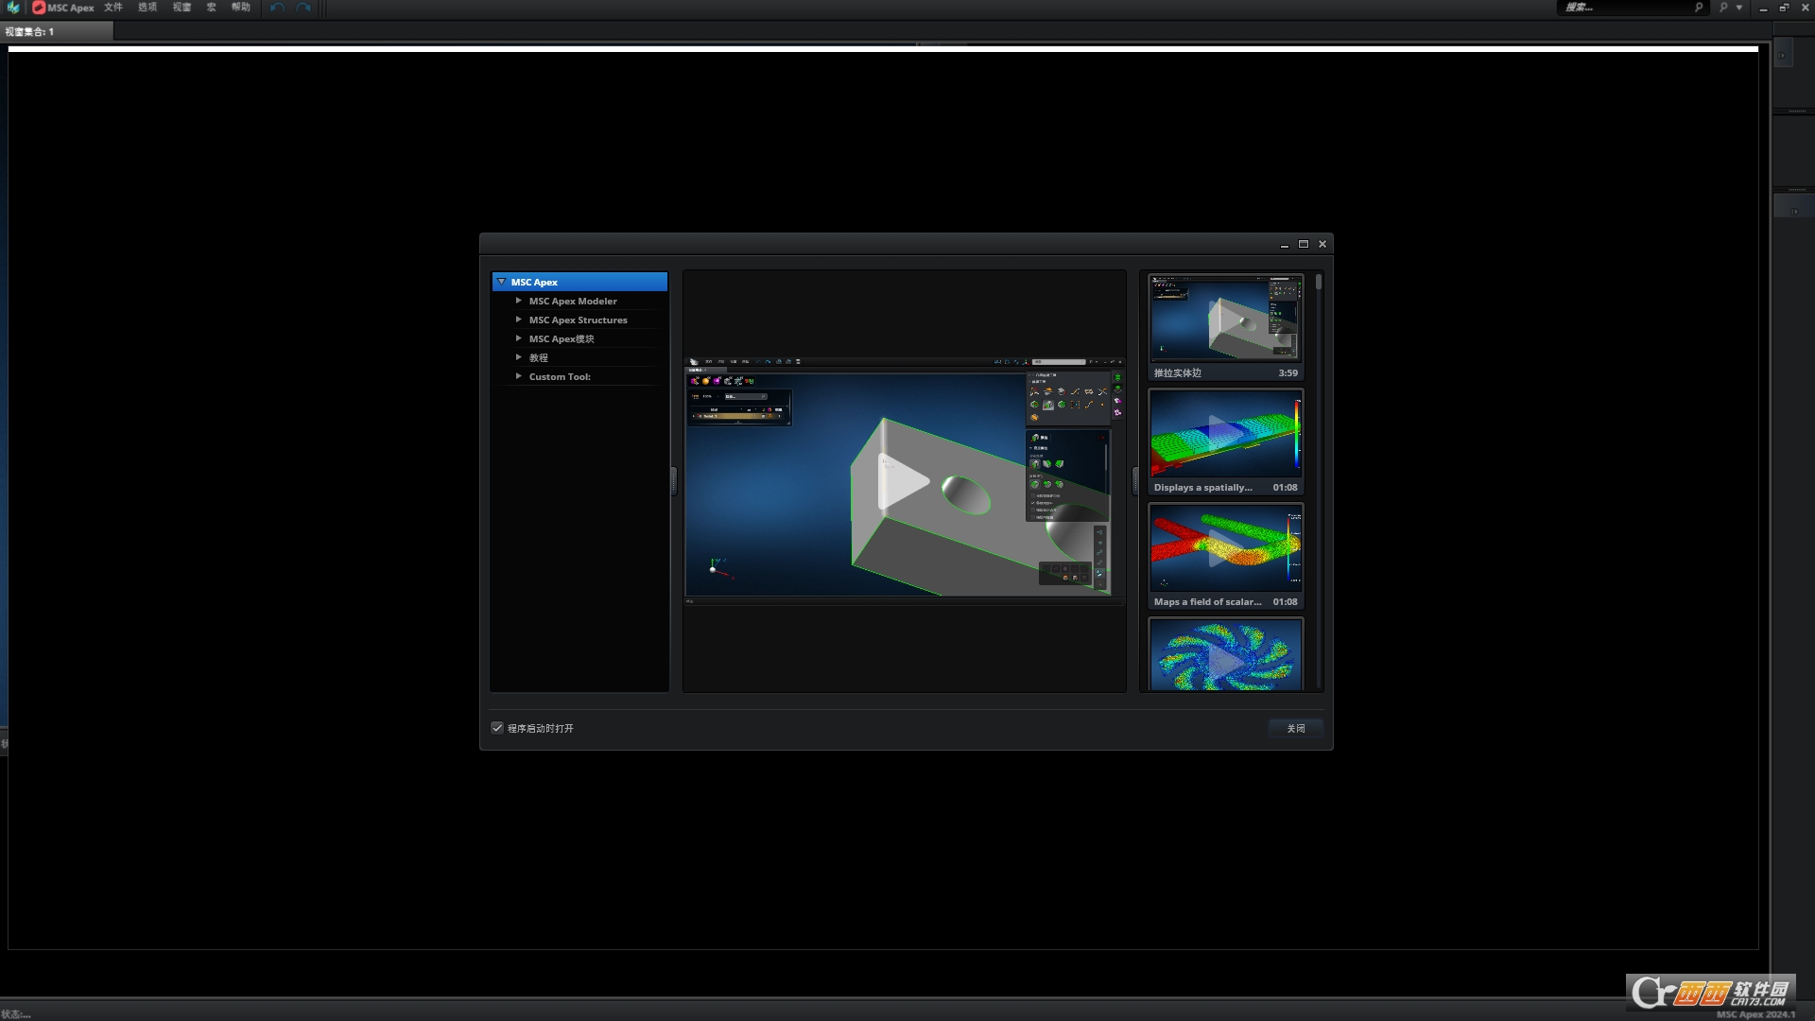
Task: Click the magnifier inside the search box
Action: pyautogui.click(x=1698, y=8)
